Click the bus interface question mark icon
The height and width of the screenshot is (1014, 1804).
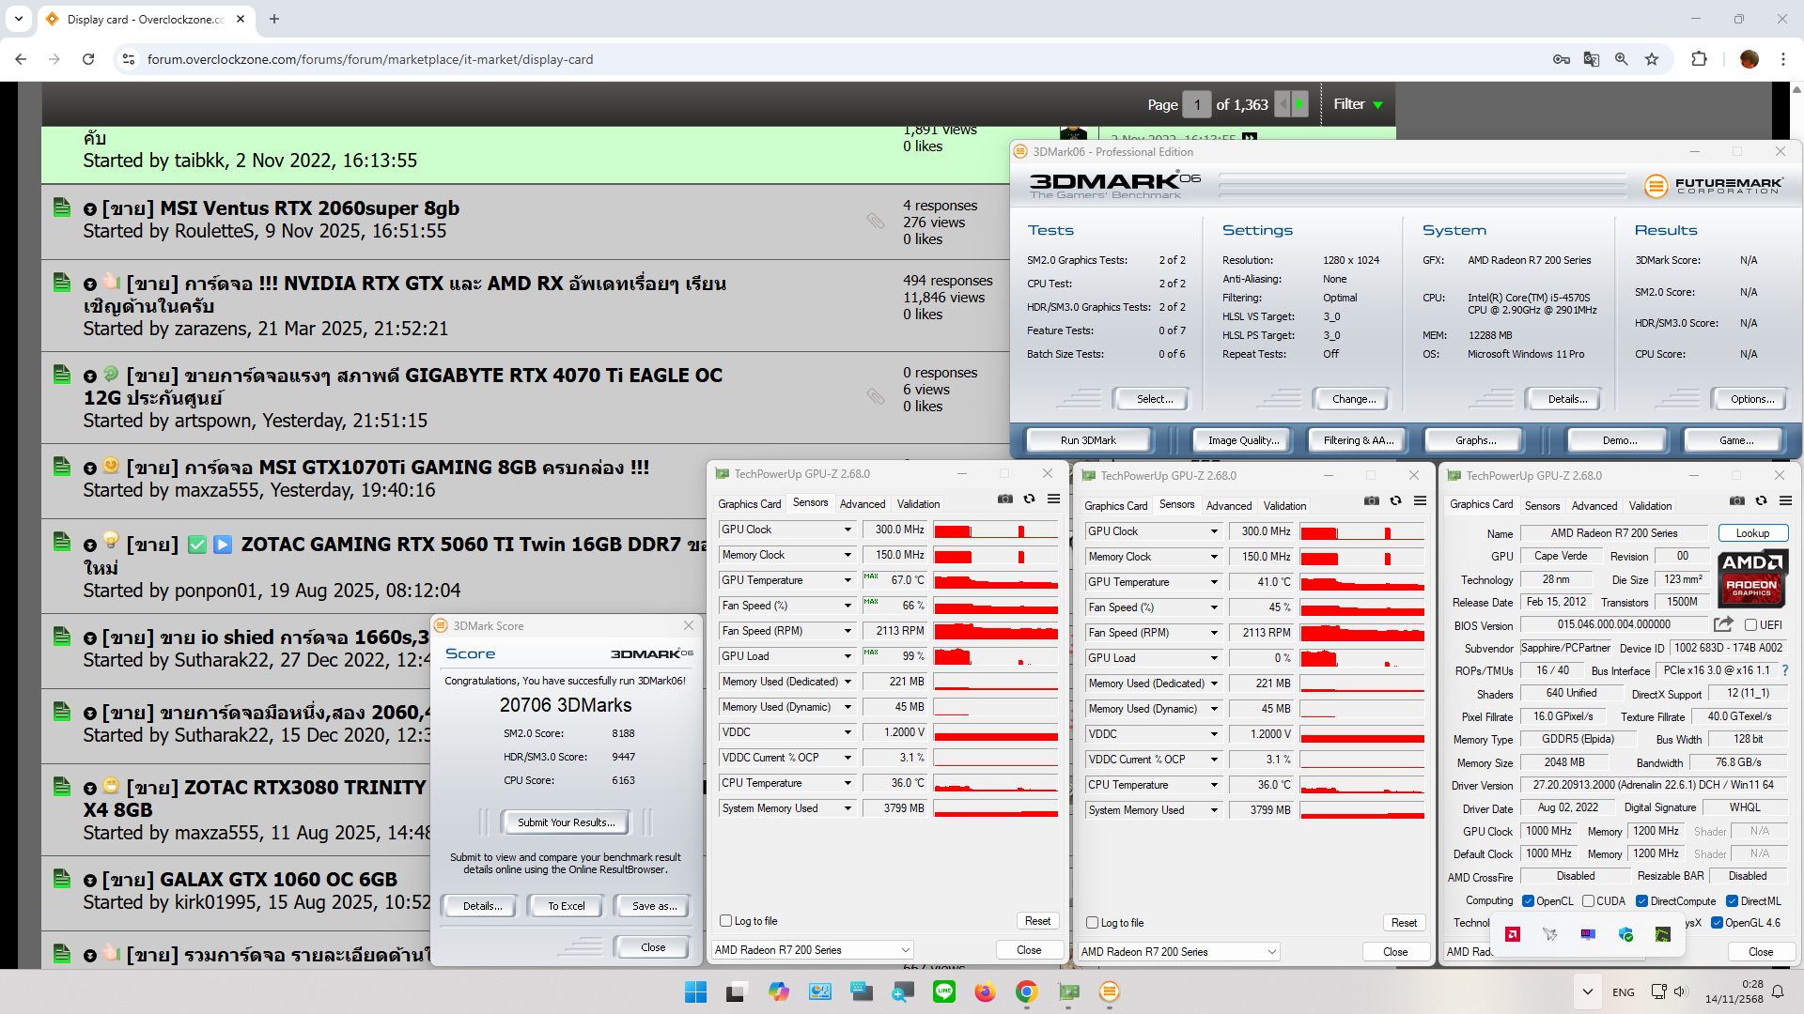click(1784, 670)
